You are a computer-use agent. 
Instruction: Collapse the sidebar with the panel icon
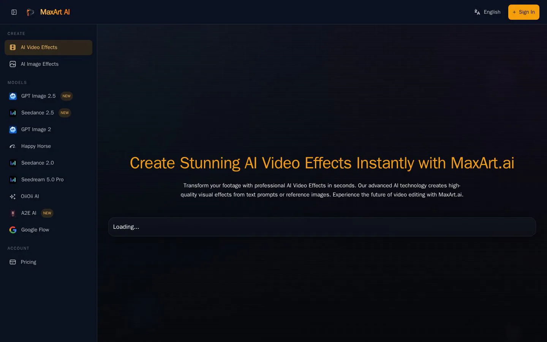14,12
